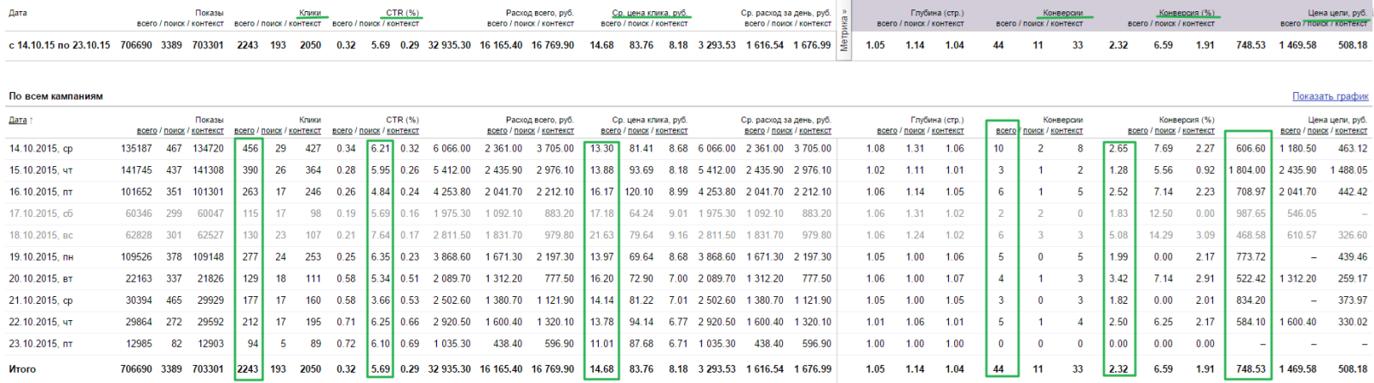Click goal price value 606.60
This screenshot has height=383, width=1374.
click(x=1251, y=149)
